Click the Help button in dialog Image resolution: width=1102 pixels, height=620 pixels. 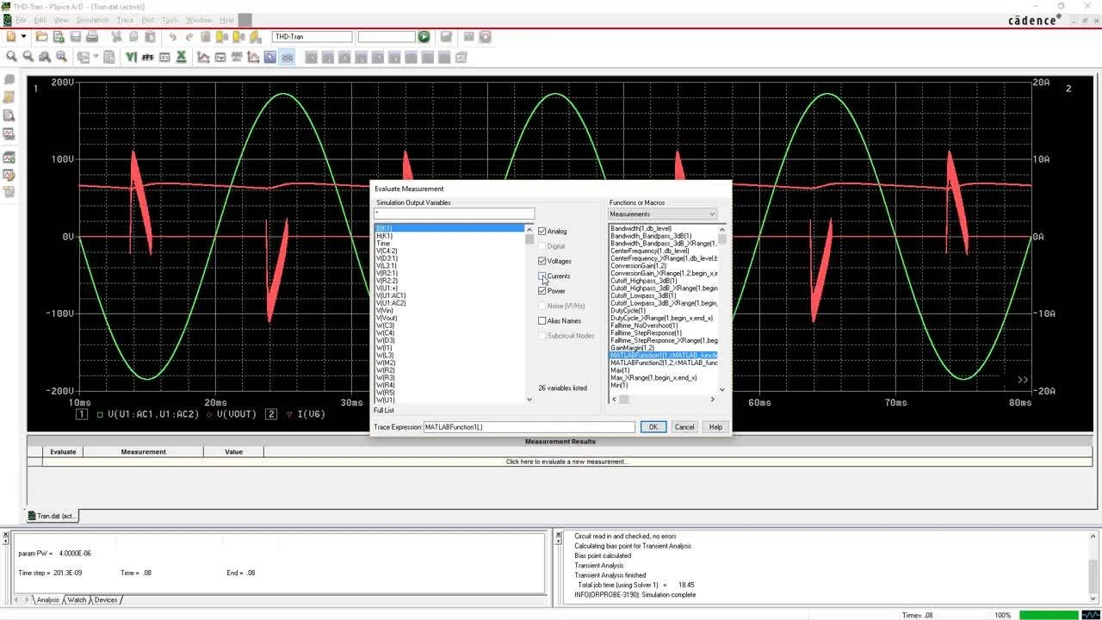click(x=715, y=427)
